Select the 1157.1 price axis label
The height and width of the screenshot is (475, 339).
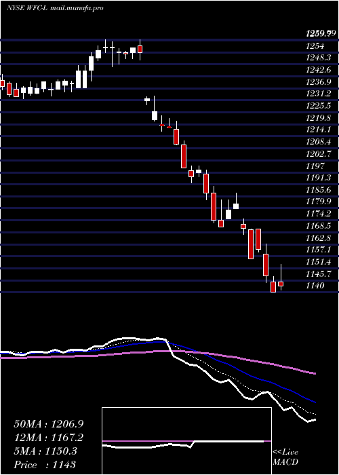tap(318, 250)
